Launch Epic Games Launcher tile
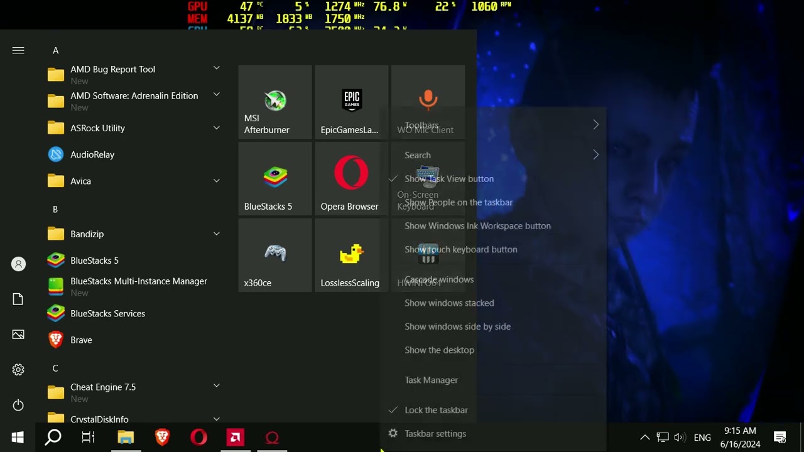This screenshot has height=452, width=804. 352,102
